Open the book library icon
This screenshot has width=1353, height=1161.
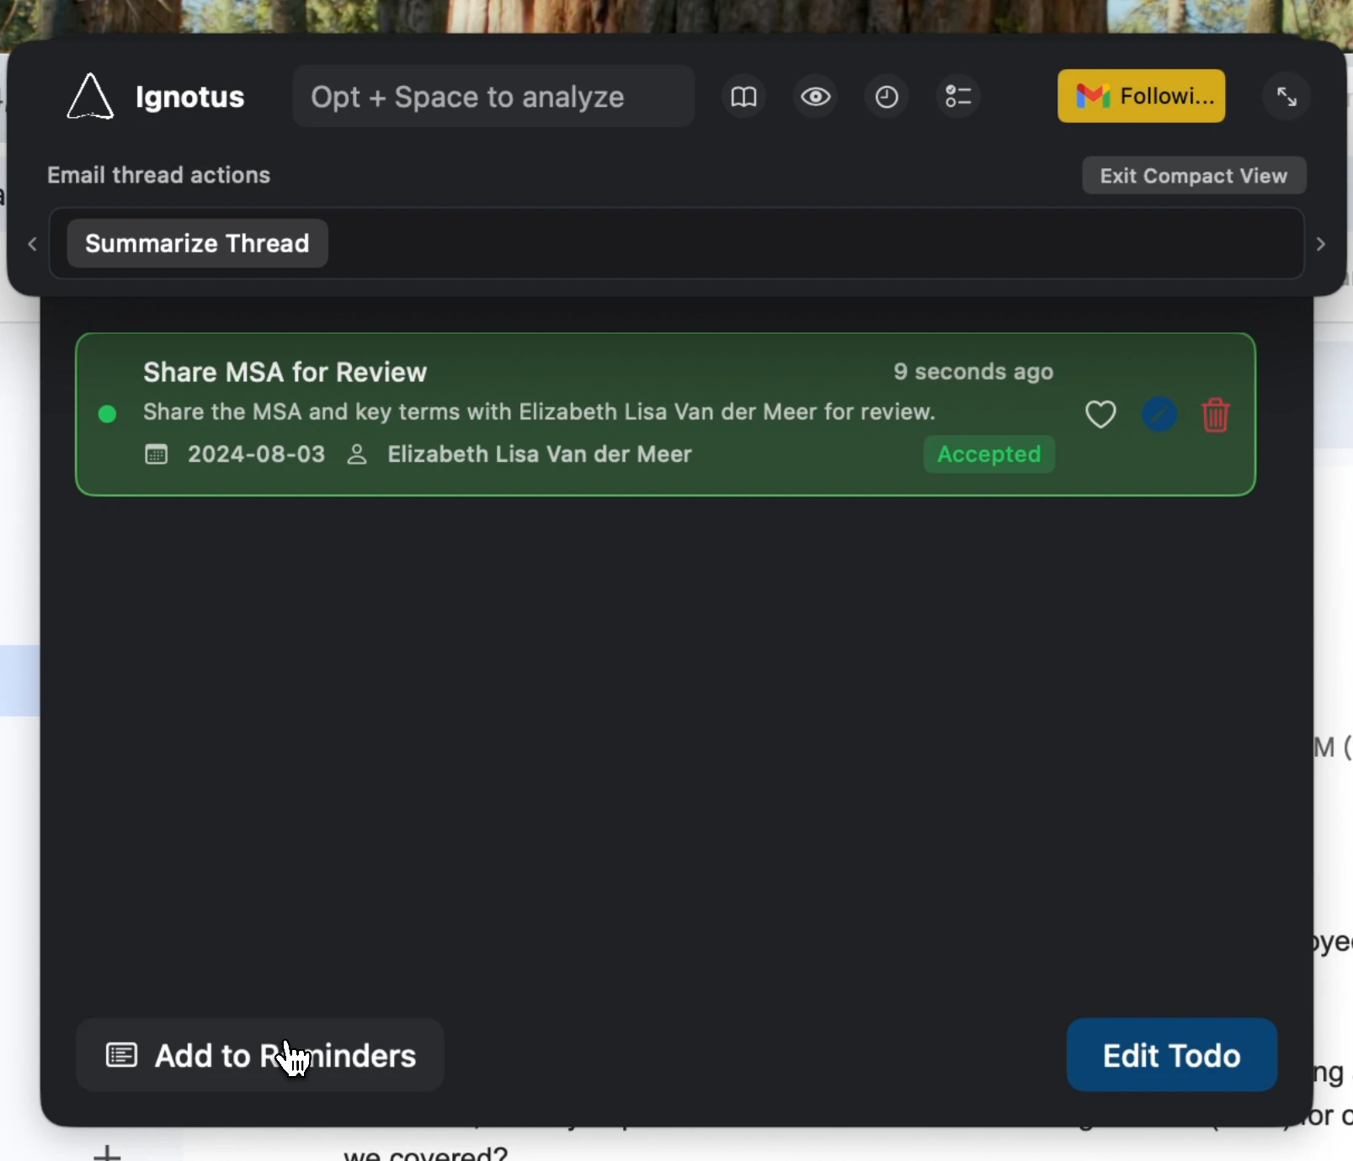(743, 97)
